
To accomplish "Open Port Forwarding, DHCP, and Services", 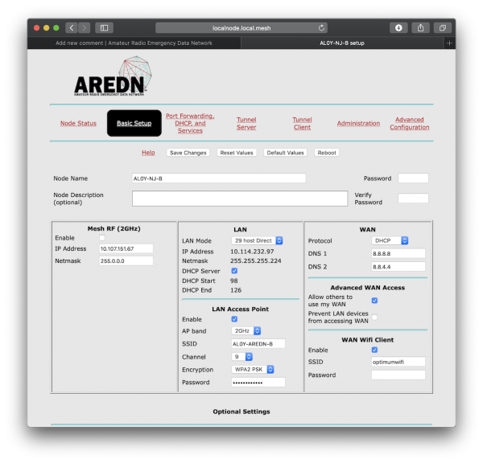I will pos(190,123).
